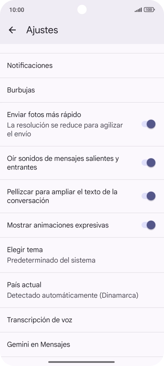
Task: Tap the battery indicator in status bar
Action: tap(149, 10)
